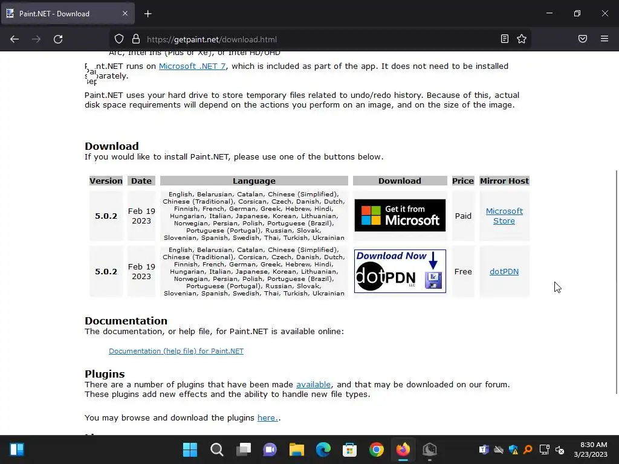Screen dimensions: 619x464
Task: Open the Microsoft Store mirror link
Action: click(504, 216)
